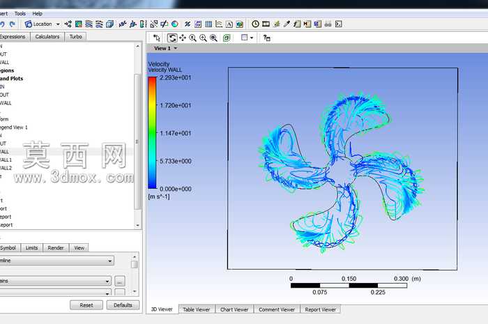Screen dimensions: 488x324
Task: Open the Command Editor
Action: 339,24
